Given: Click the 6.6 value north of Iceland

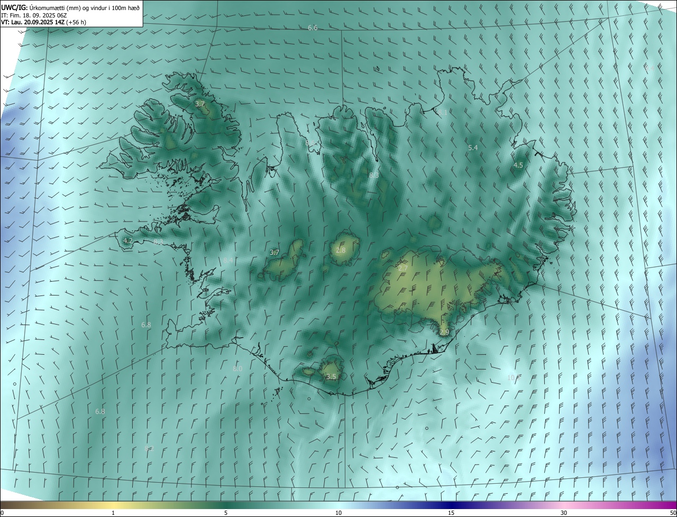Looking at the screenshot, I should [313, 27].
